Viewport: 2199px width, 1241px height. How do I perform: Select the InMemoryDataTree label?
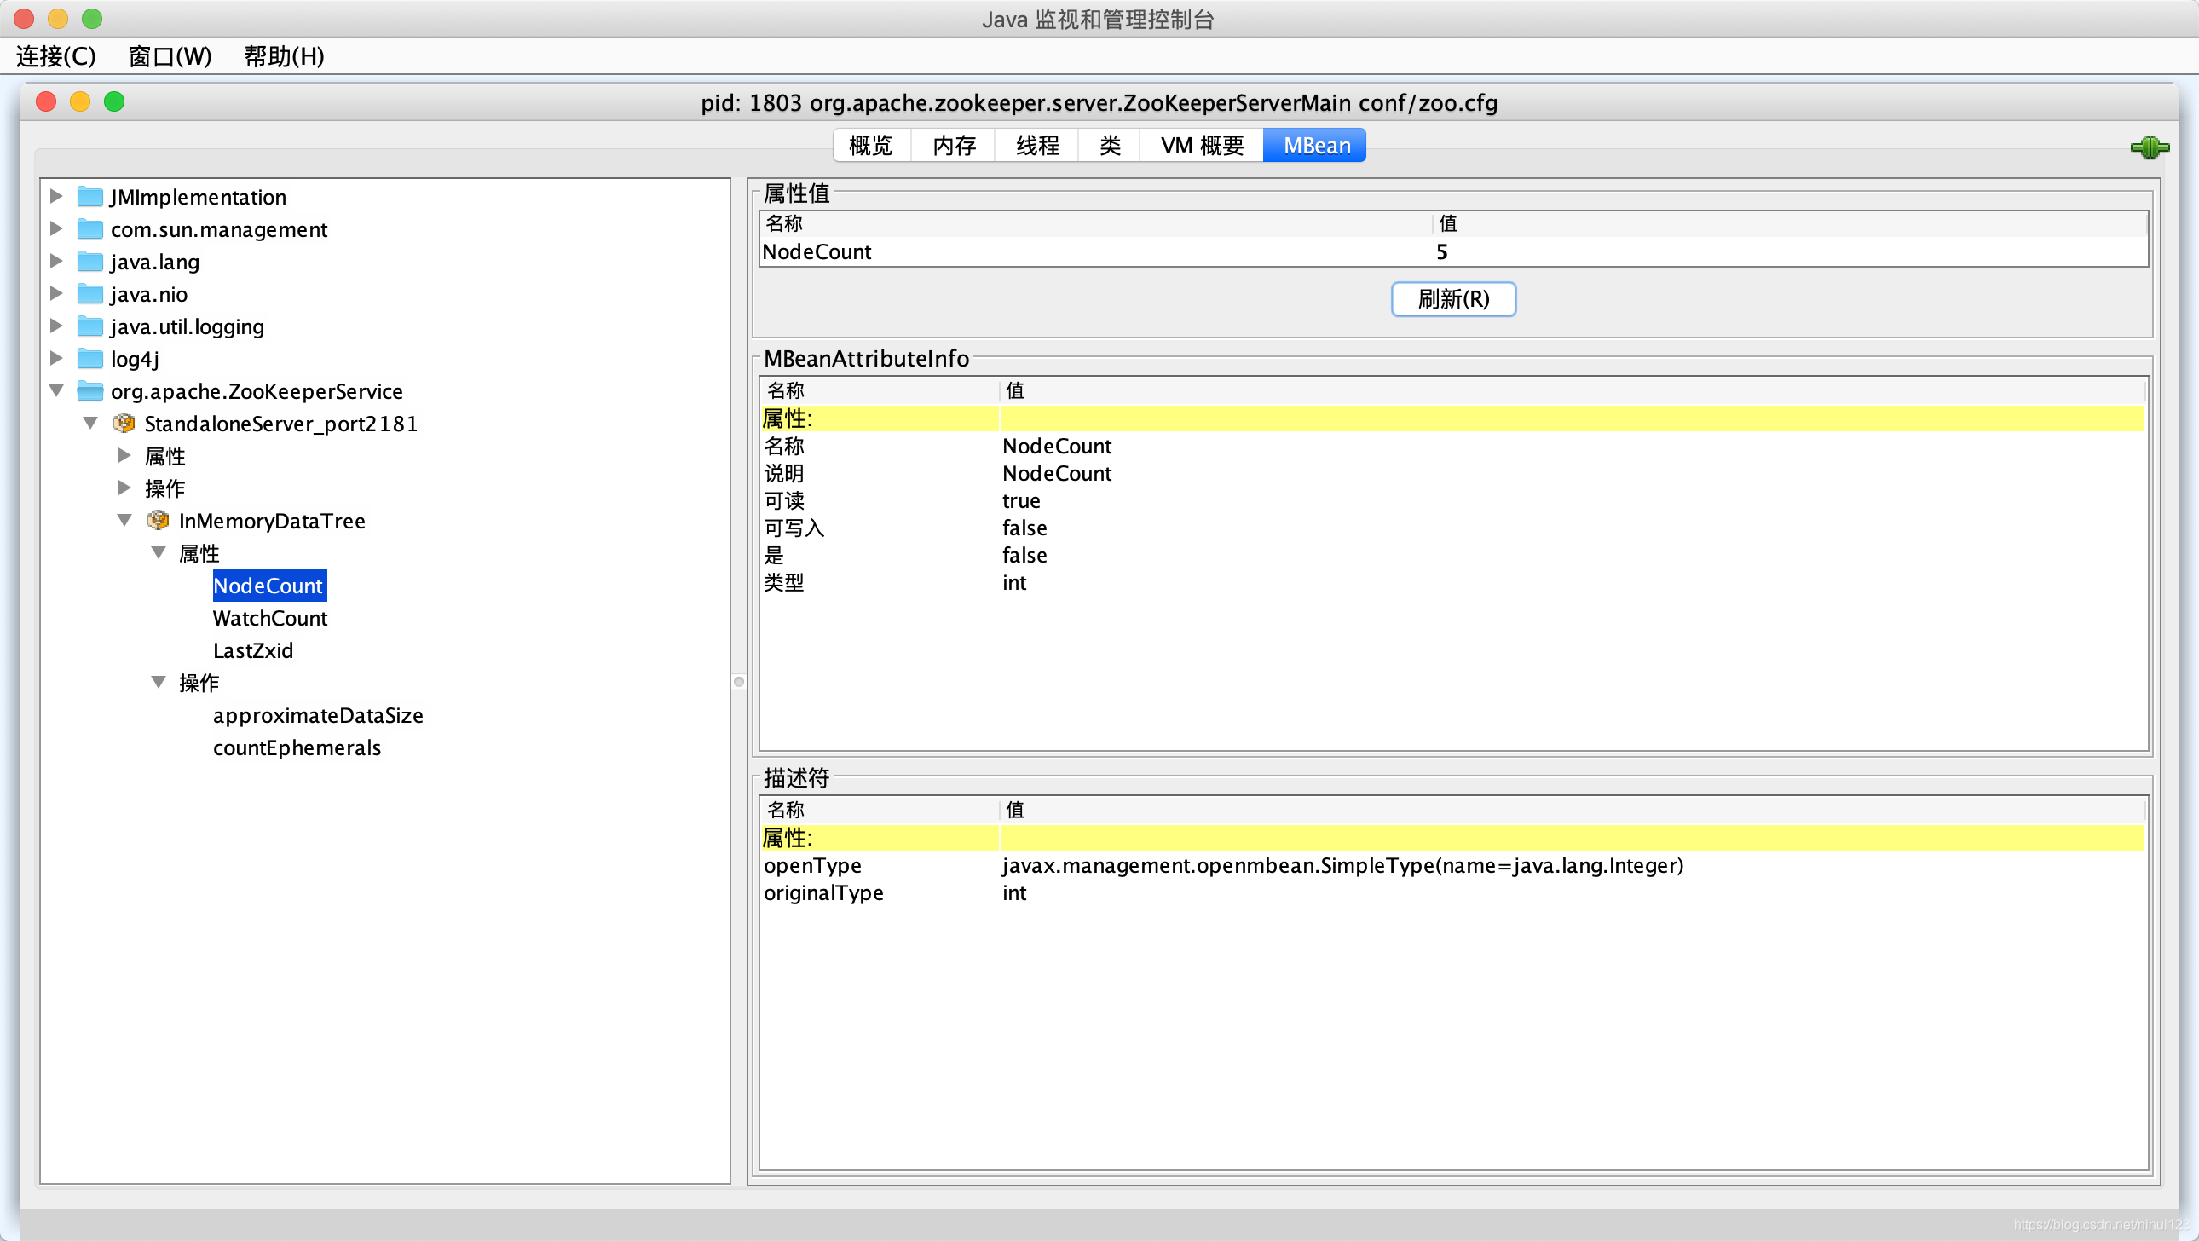pos(271,522)
